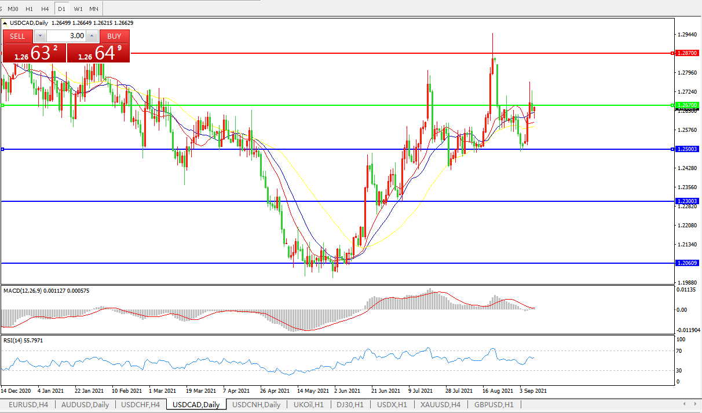The image size is (702, 413).
Task: Switch to the UKOil,H1 chart tab
Action: coord(309,404)
